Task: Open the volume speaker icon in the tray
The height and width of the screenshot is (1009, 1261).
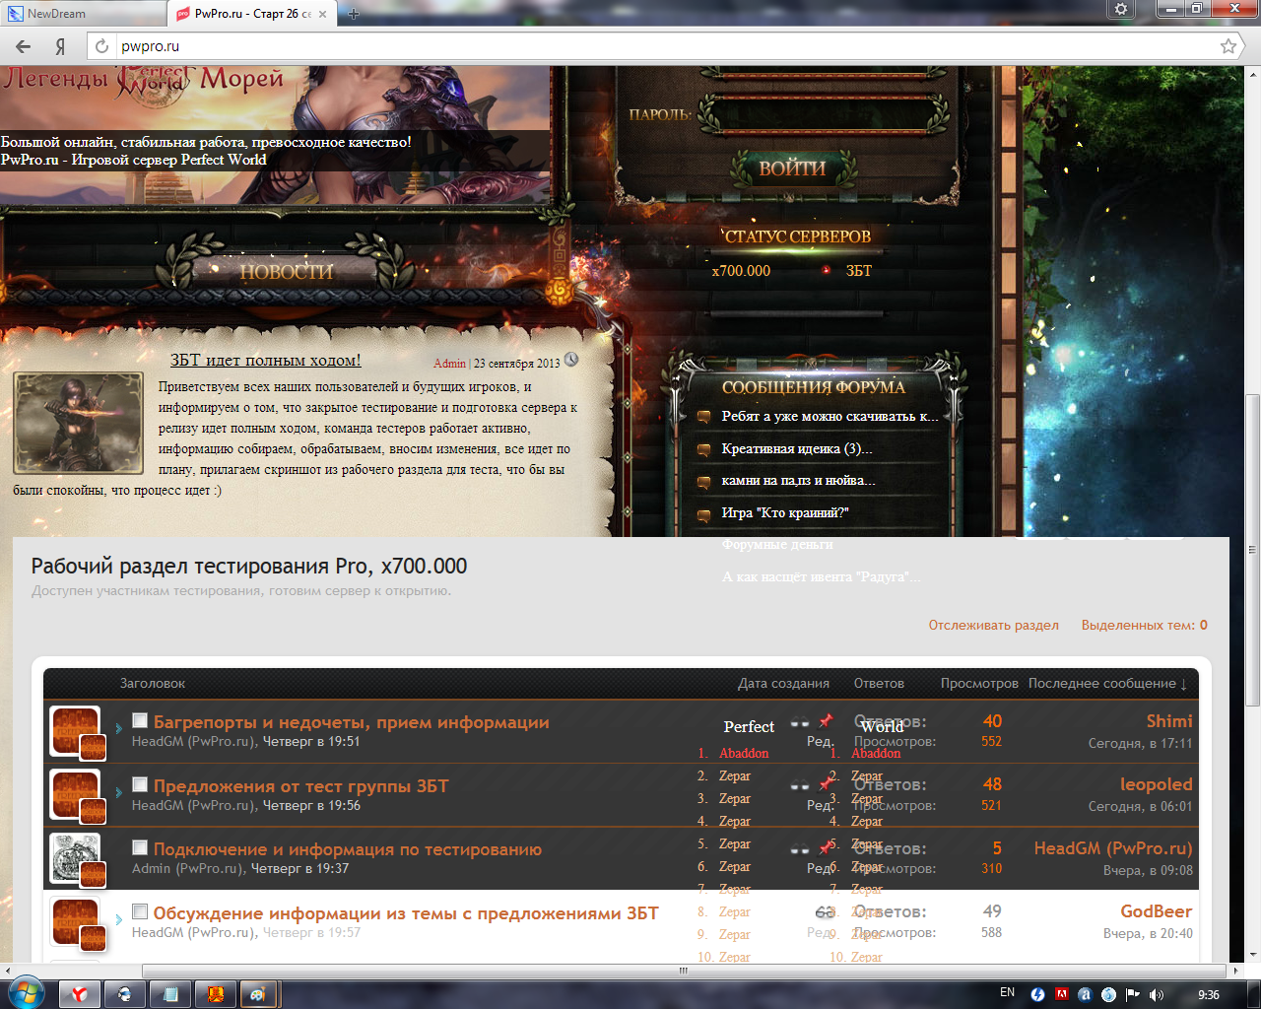Action: [x=1157, y=994]
